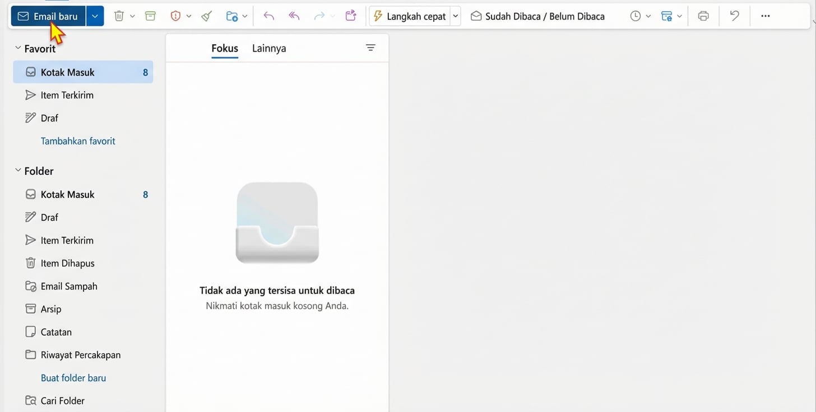The height and width of the screenshot is (412, 816).
Task: Open the Email Sampah folder
Action: pos(68,286)
